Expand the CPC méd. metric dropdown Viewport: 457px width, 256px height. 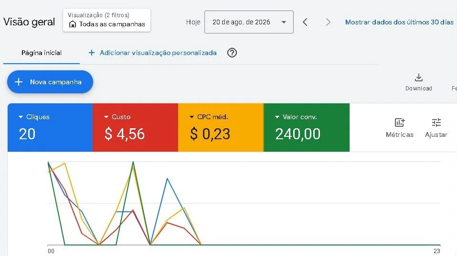point(192,117)
